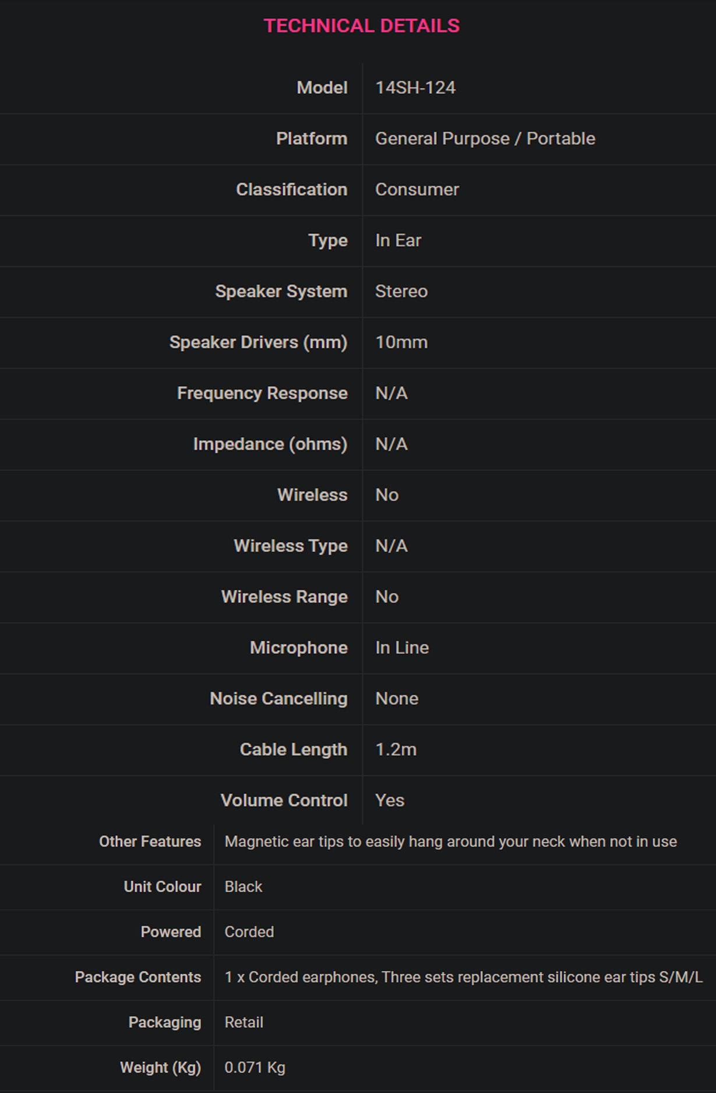Click the Consumer classification value
Viewport: 716px width, 1093px height.
[417, 189]
